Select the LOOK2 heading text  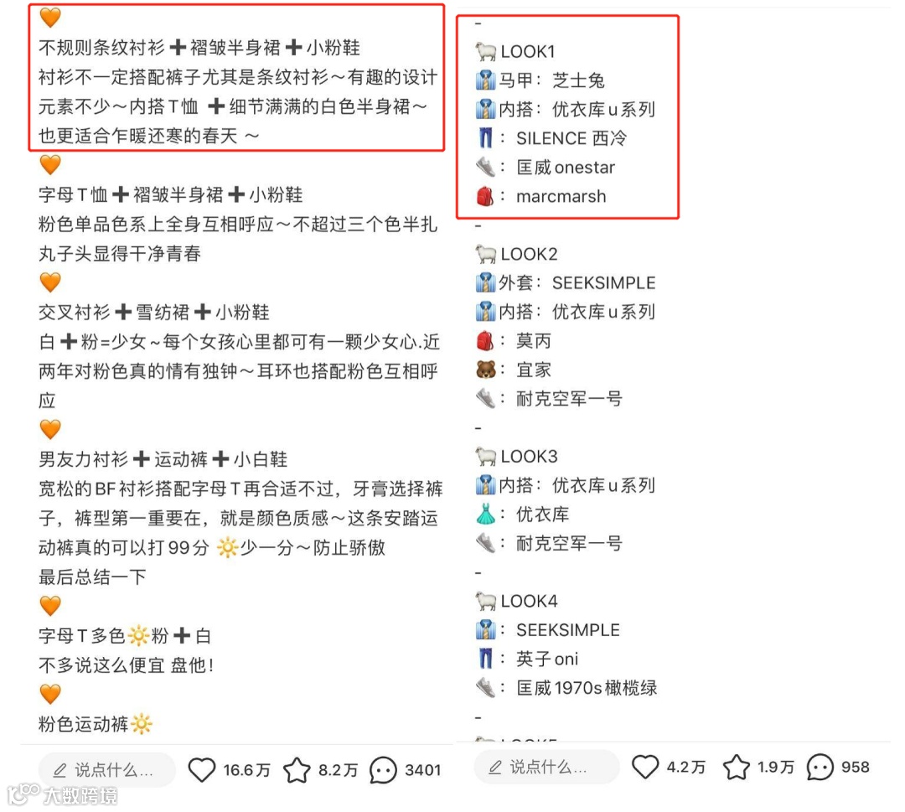pyautogui.click(x=530, y=254)
